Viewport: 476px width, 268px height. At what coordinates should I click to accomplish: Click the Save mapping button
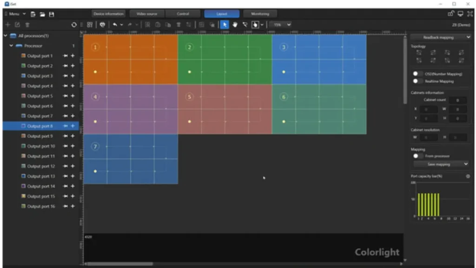click(440, 164)
